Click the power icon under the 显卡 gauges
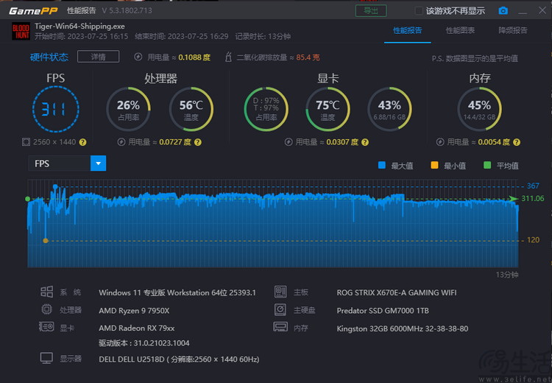Image resolution: width=552 pixels, height=383 pixels. point(289,142)
